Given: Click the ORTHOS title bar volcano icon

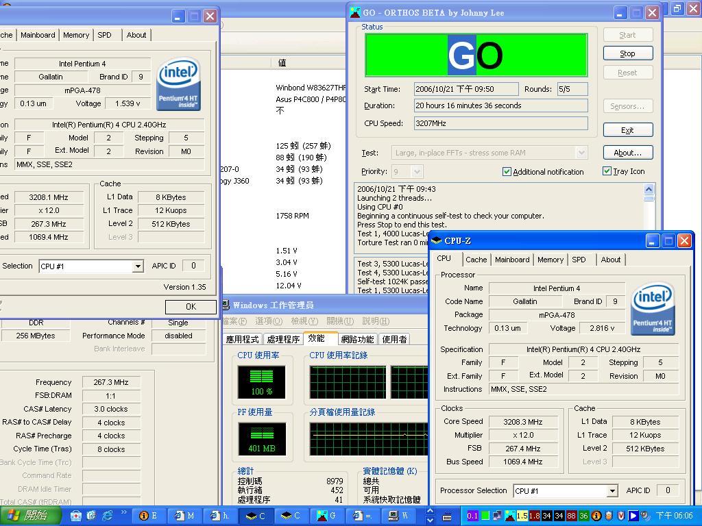Looking at the screenshot, I should pyautogui.click(x=355, y=12).
